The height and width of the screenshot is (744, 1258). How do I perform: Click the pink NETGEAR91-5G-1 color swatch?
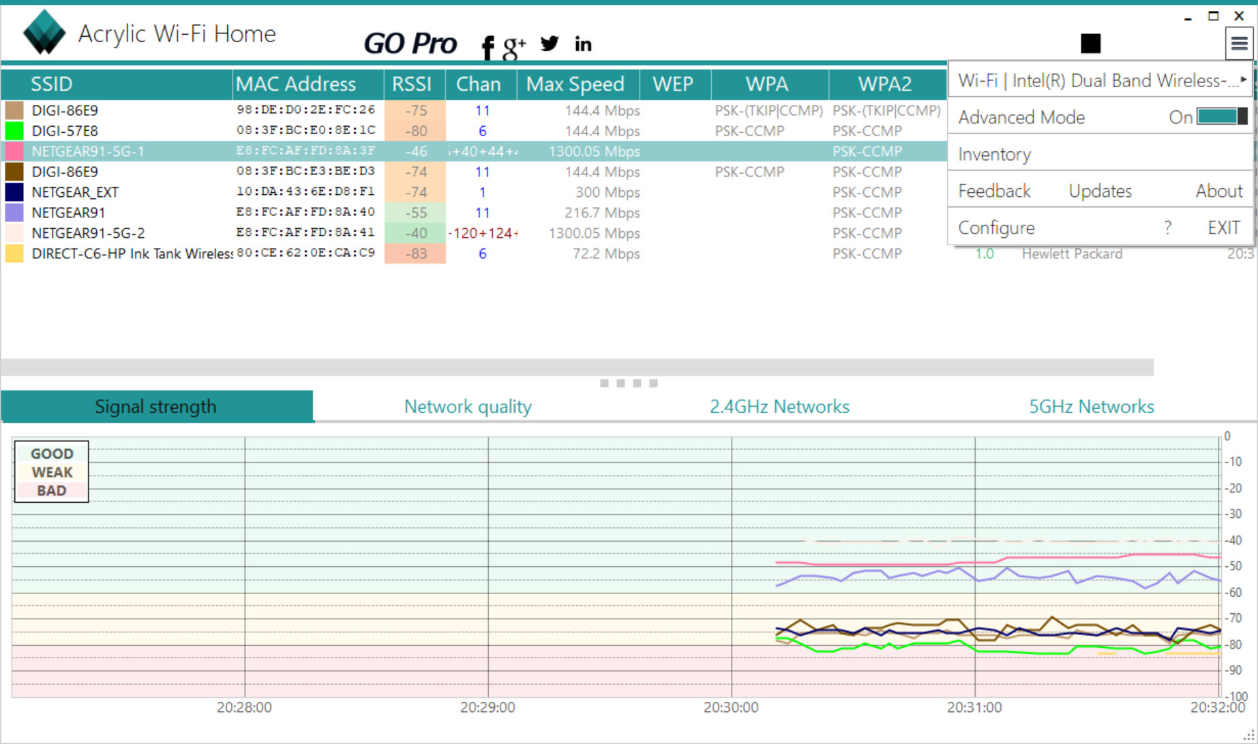(14, 151)
